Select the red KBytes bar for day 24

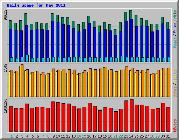click(x=132, y=115)
